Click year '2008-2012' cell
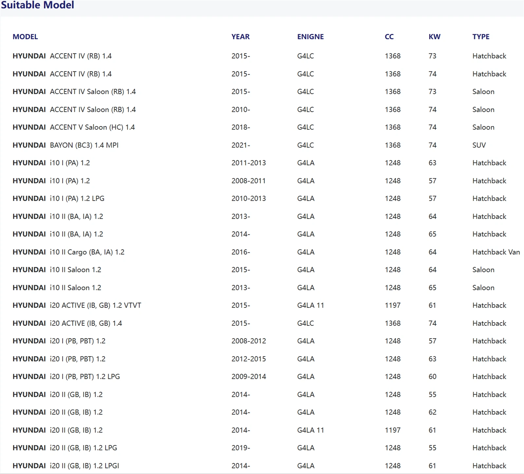The image size is (524, 474). click(249, 341)
